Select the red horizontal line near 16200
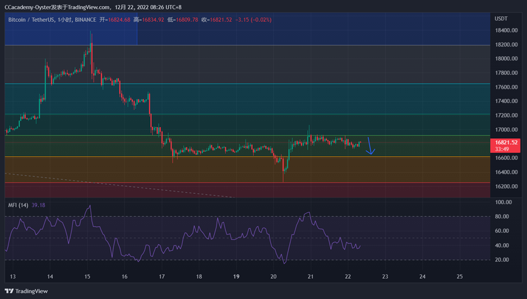The image size is (527, 299). (x=247, y=183)
